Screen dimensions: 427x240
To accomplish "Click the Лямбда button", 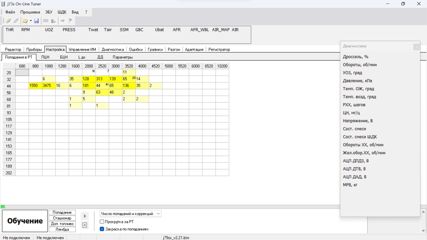I will point(62,229).
